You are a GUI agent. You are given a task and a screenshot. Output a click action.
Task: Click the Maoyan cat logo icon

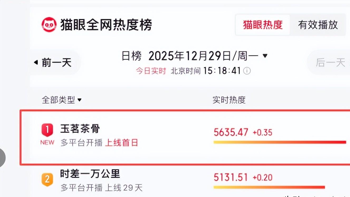49,25
